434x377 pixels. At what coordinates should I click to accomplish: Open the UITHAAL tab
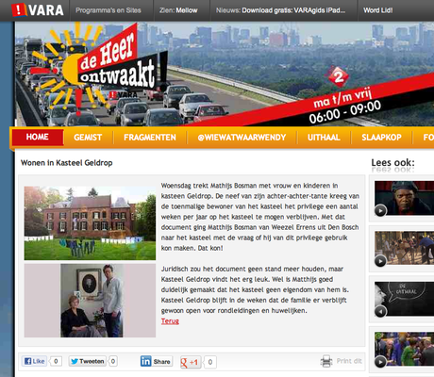point(324,138)
